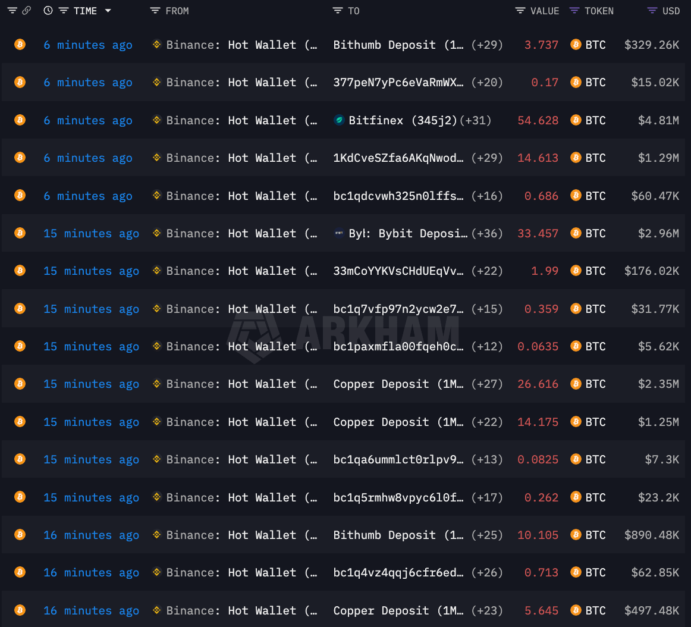
Task: Click BTC token icon on the $7.3K row
Action: click(x=576, y=459)
